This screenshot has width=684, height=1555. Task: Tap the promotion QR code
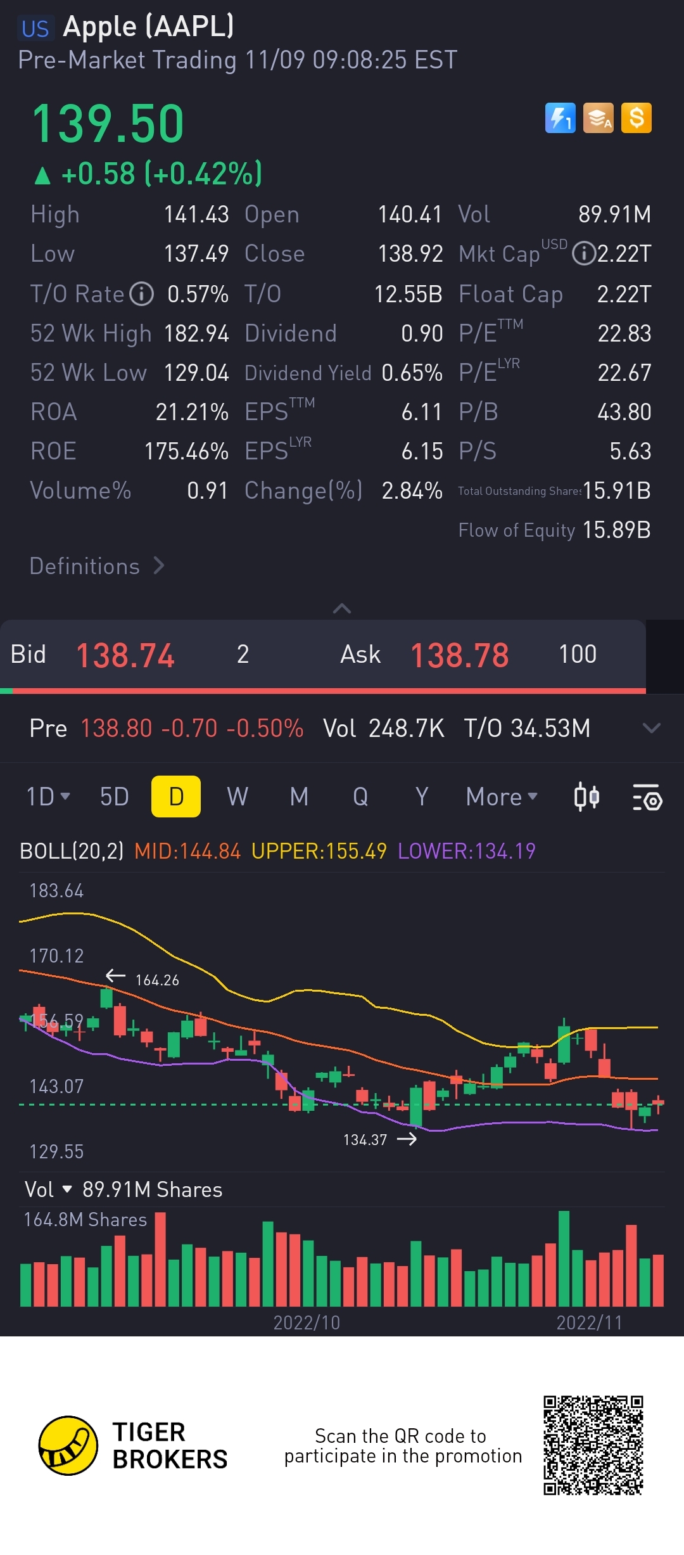pyautogui.click(x=593, y=1445)
